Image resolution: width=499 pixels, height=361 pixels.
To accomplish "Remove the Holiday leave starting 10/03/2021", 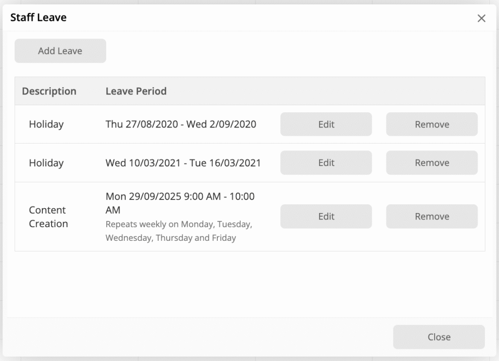I will (x=432, y=163).
